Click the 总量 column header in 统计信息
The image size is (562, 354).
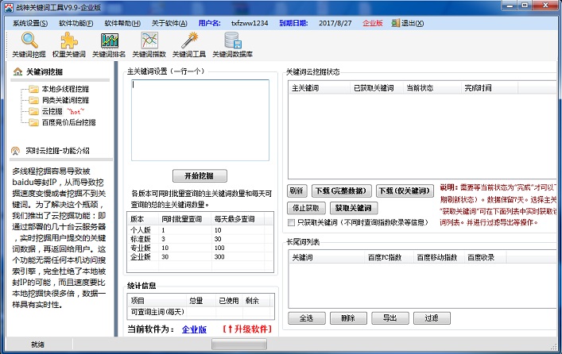coord(201,301)
